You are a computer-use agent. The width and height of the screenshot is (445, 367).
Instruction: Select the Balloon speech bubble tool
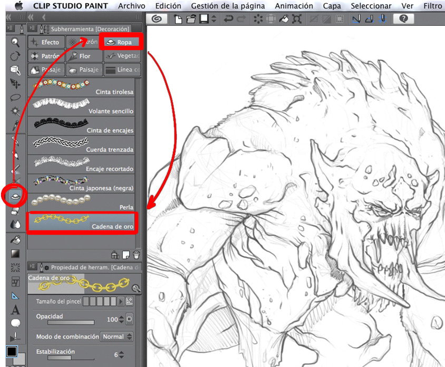15,323
